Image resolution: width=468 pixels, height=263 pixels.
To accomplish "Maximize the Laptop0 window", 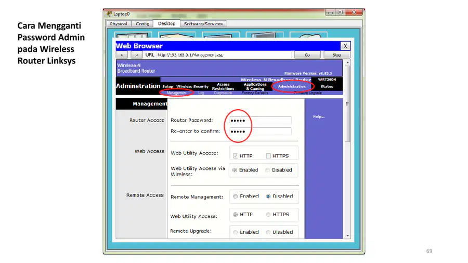I will coord(340,12).
